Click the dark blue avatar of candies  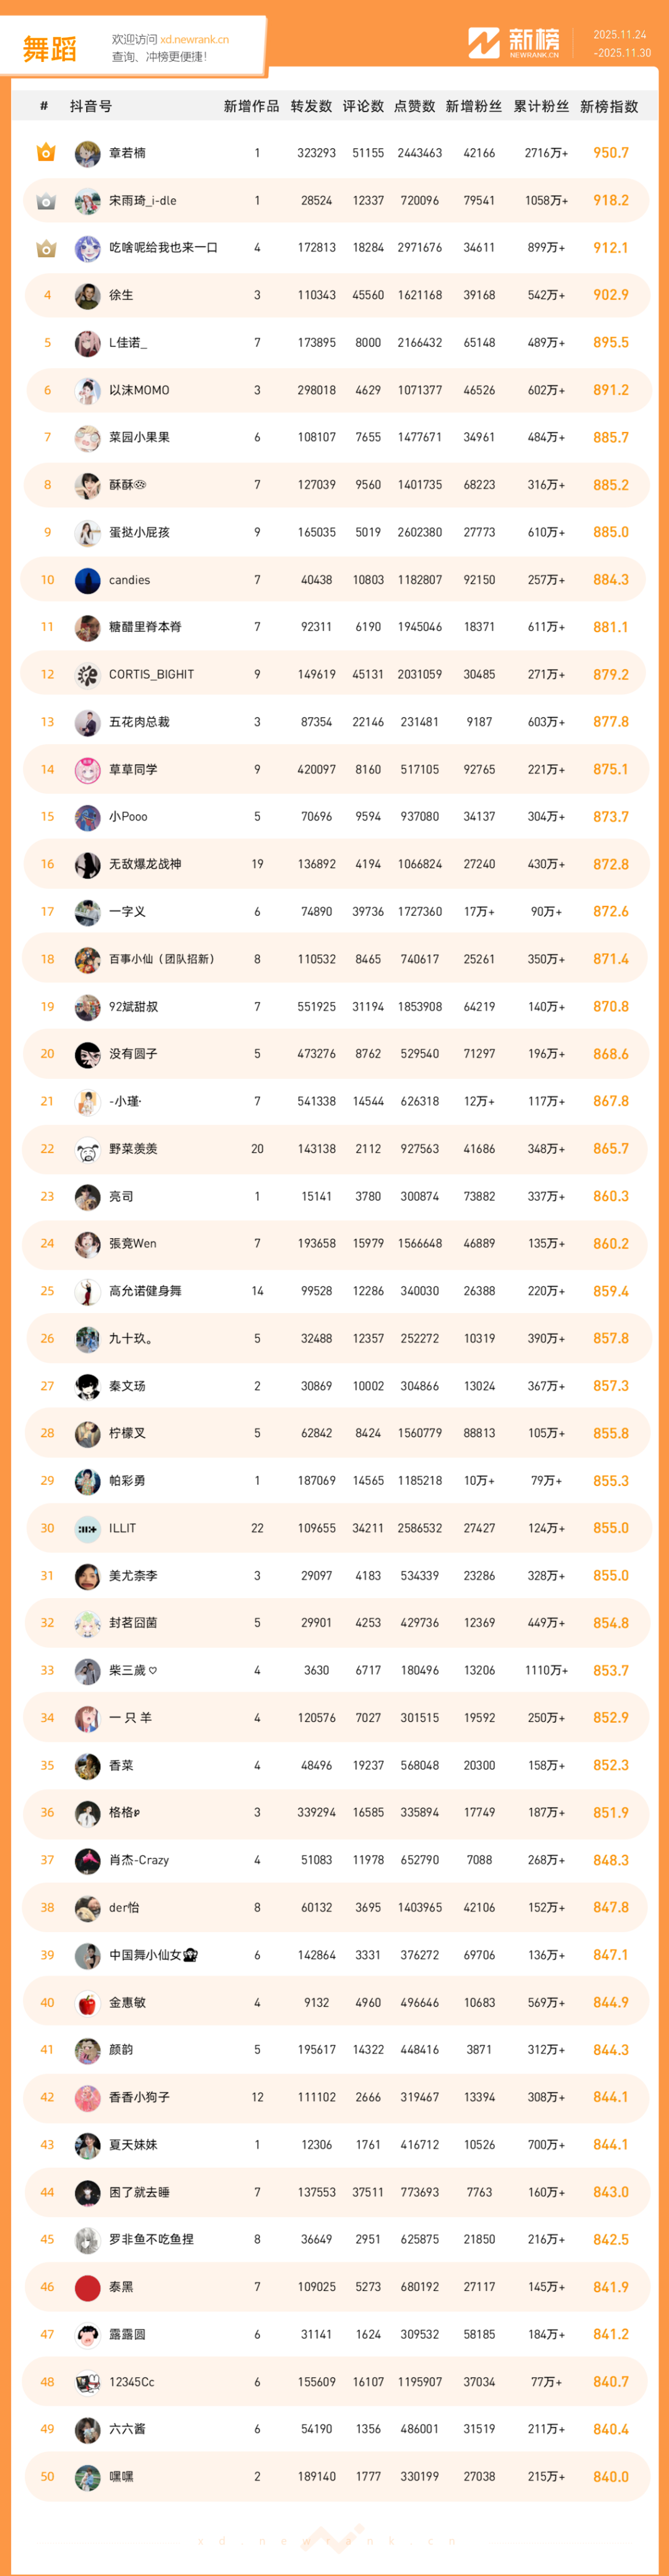(88, 580)
